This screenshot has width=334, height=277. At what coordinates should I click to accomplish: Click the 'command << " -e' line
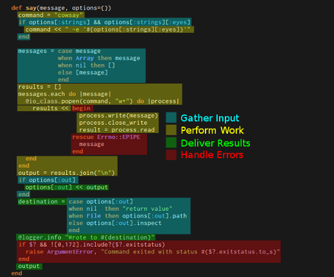click(108, 30)
